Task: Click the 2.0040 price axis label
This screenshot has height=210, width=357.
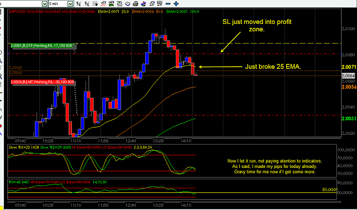Action: [x=348, y=107]
